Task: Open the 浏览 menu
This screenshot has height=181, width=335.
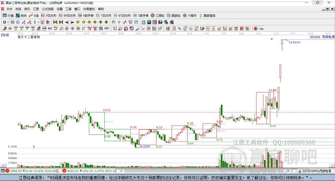Action: pyautogui.click(x=18, y=9)
